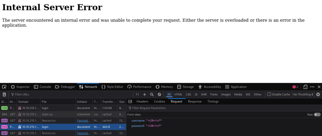The height and width of the screenshot is (136, 322).
Task: Open the devtools three-dot options menu
Action: pyautogui.click(x=312, y=87)
